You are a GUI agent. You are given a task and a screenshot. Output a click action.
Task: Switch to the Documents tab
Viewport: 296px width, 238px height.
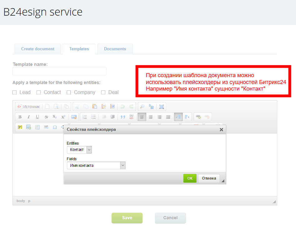click(115, 49)
